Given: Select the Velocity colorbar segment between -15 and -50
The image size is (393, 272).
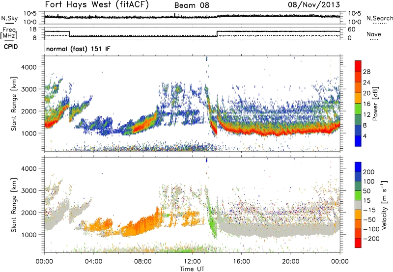Looking at the screenshot, I should [x=358, y=215].
